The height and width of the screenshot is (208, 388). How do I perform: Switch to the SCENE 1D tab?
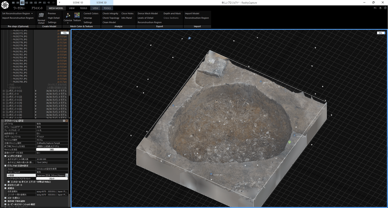click(x=79, y=2)
